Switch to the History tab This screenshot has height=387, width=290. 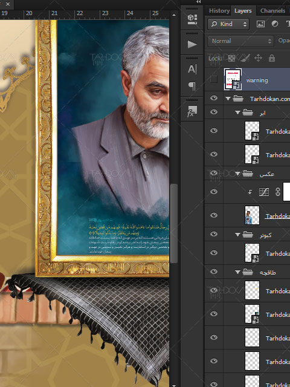(219, 11)
